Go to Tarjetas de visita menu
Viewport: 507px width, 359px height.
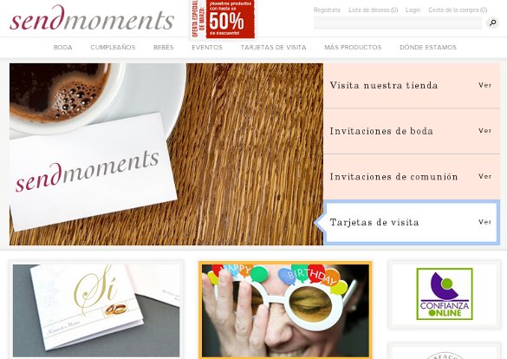click(x=273, y=47)
